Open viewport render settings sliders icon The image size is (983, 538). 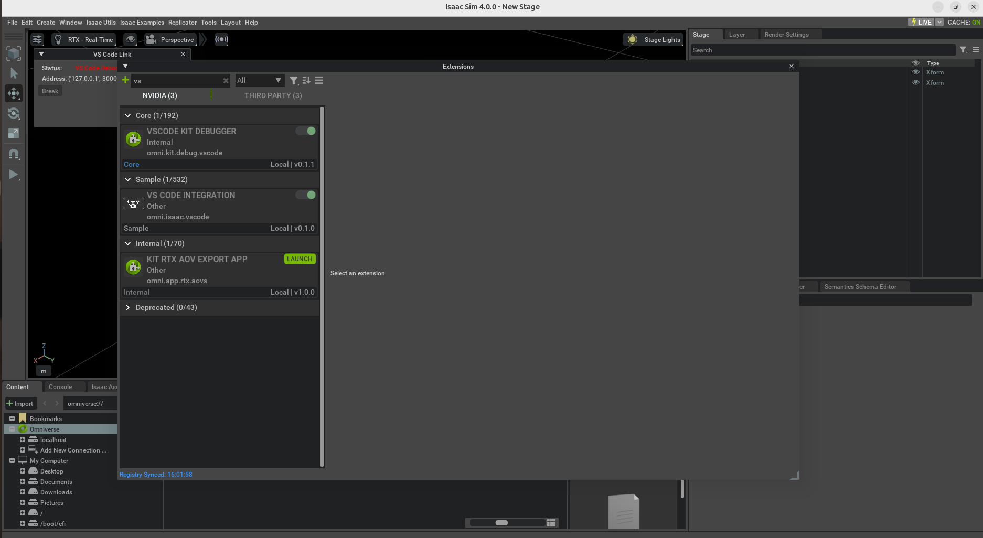pos(37,39)
